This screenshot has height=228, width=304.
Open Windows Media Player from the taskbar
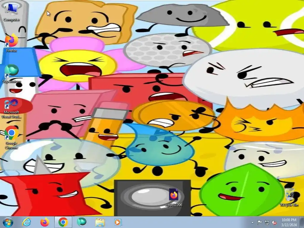pyautogui.click(x=118, y=222)
